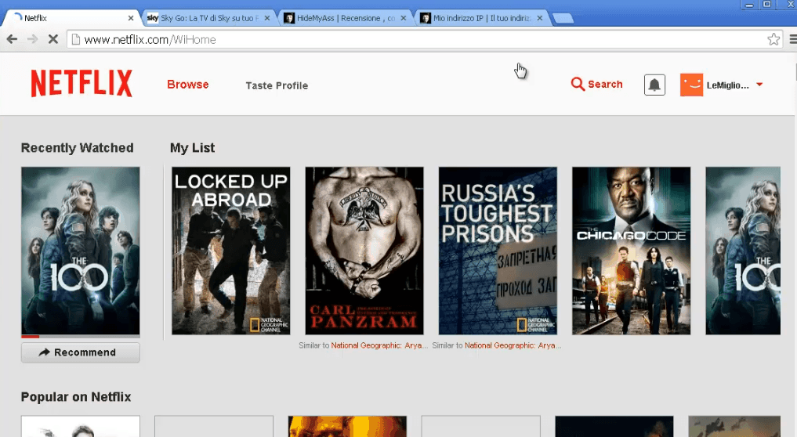Click the Recently Watched heading
Viewport: 797px width, 437px height.
78,148
